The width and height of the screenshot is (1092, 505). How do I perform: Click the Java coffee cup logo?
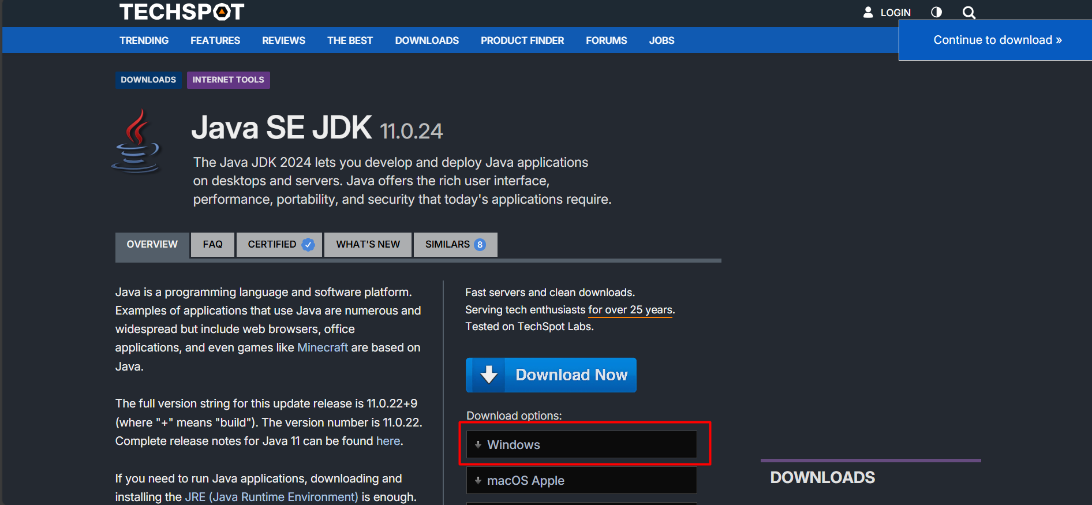click(x=136, y=141)
